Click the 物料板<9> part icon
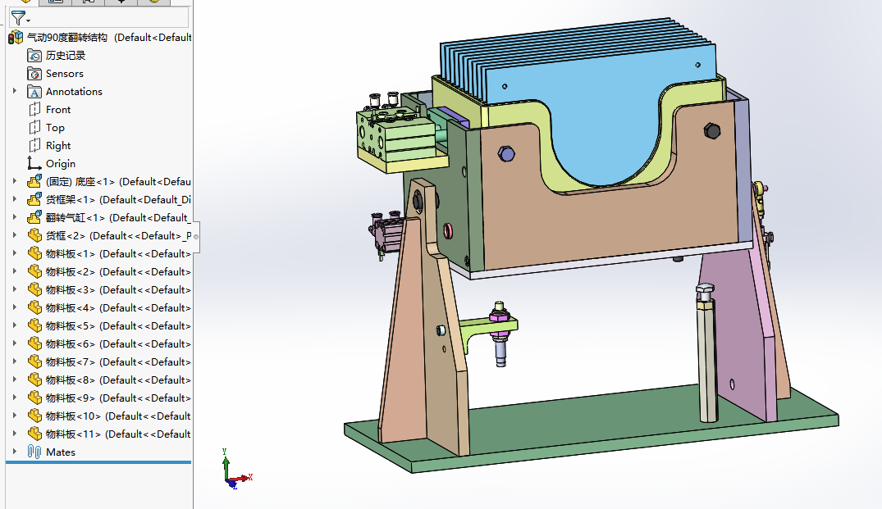The height and width of the screenshot is (509, 882). (34, 398)
